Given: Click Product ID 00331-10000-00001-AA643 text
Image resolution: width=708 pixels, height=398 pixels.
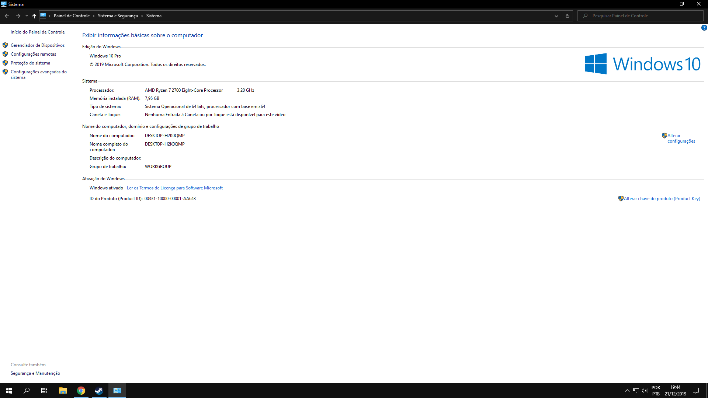Looking at the screenshot, I should pos(170,199).
